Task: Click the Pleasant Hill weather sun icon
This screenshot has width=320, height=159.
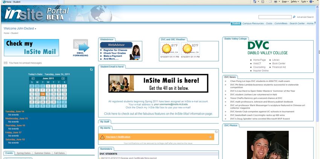Action: coord(166,48)
